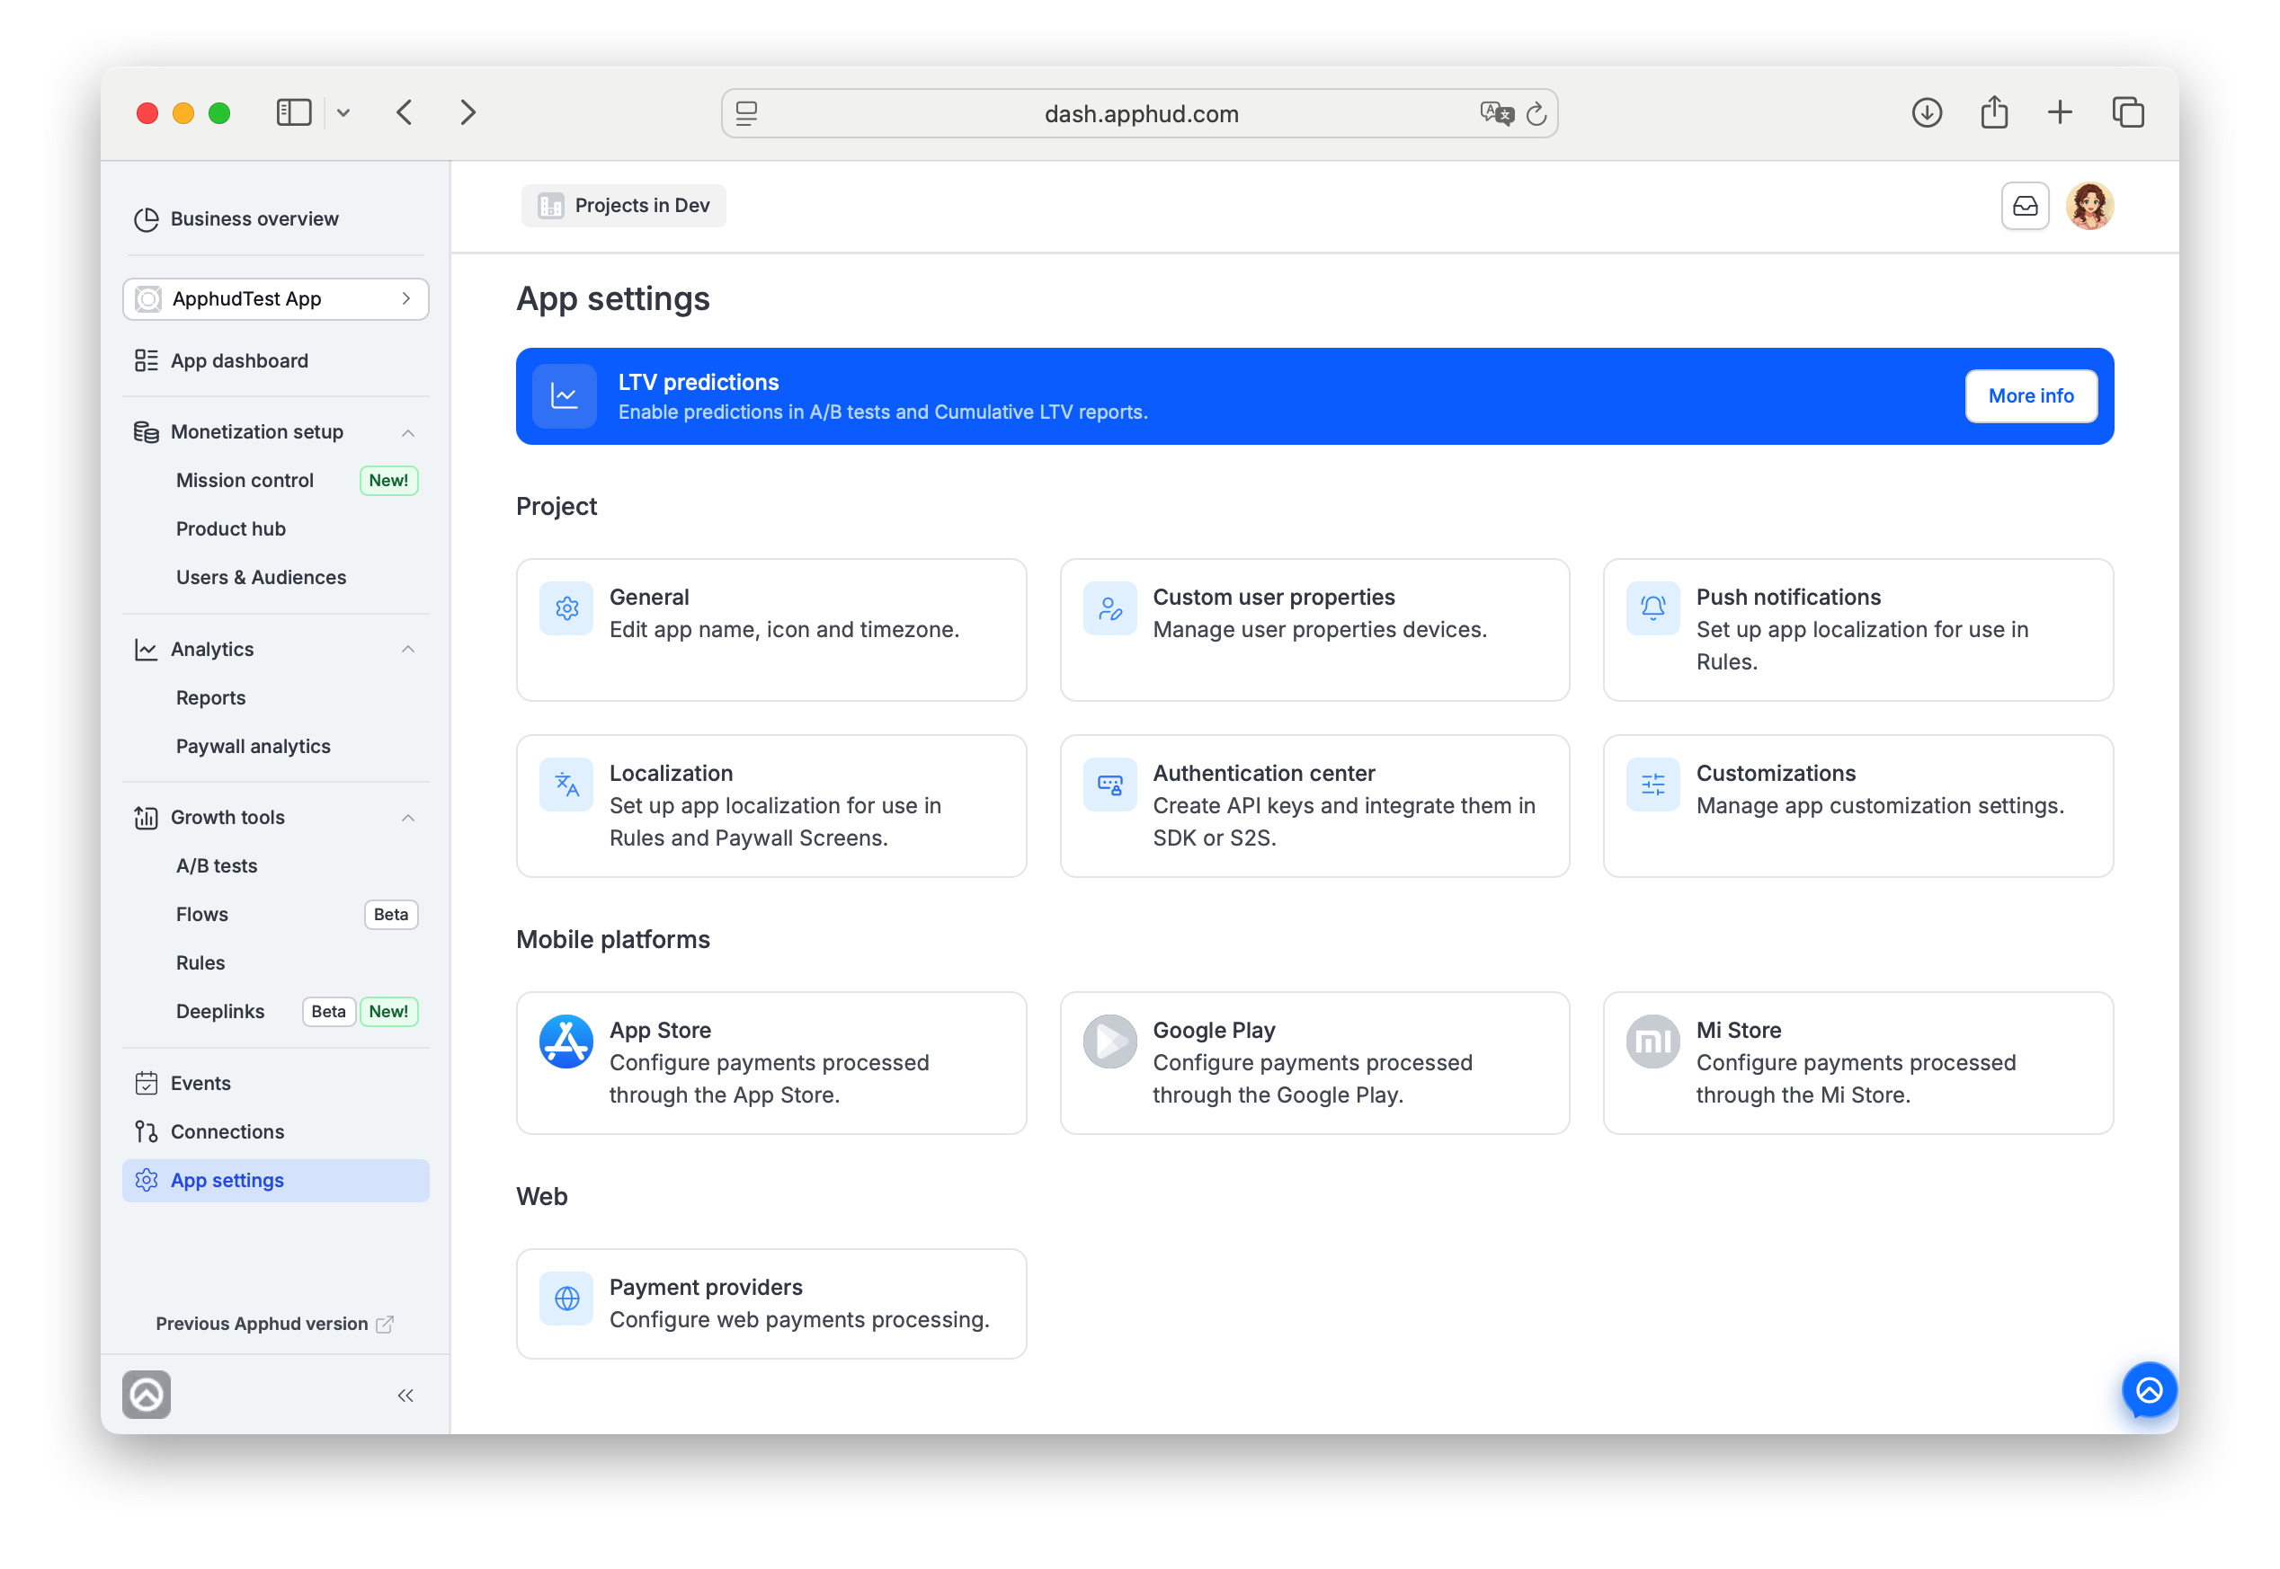Click the General settings gear icon
This screenshot has height=1569, width=2280.
566,608
